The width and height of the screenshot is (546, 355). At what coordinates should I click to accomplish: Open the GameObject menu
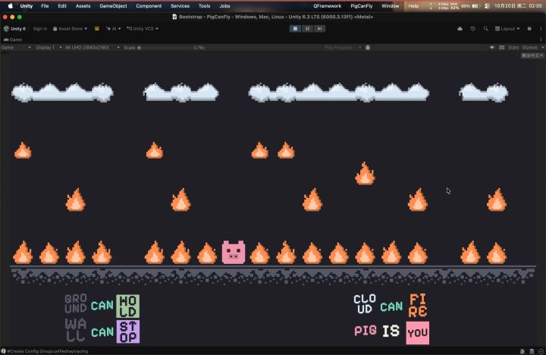tap(113, 6)
